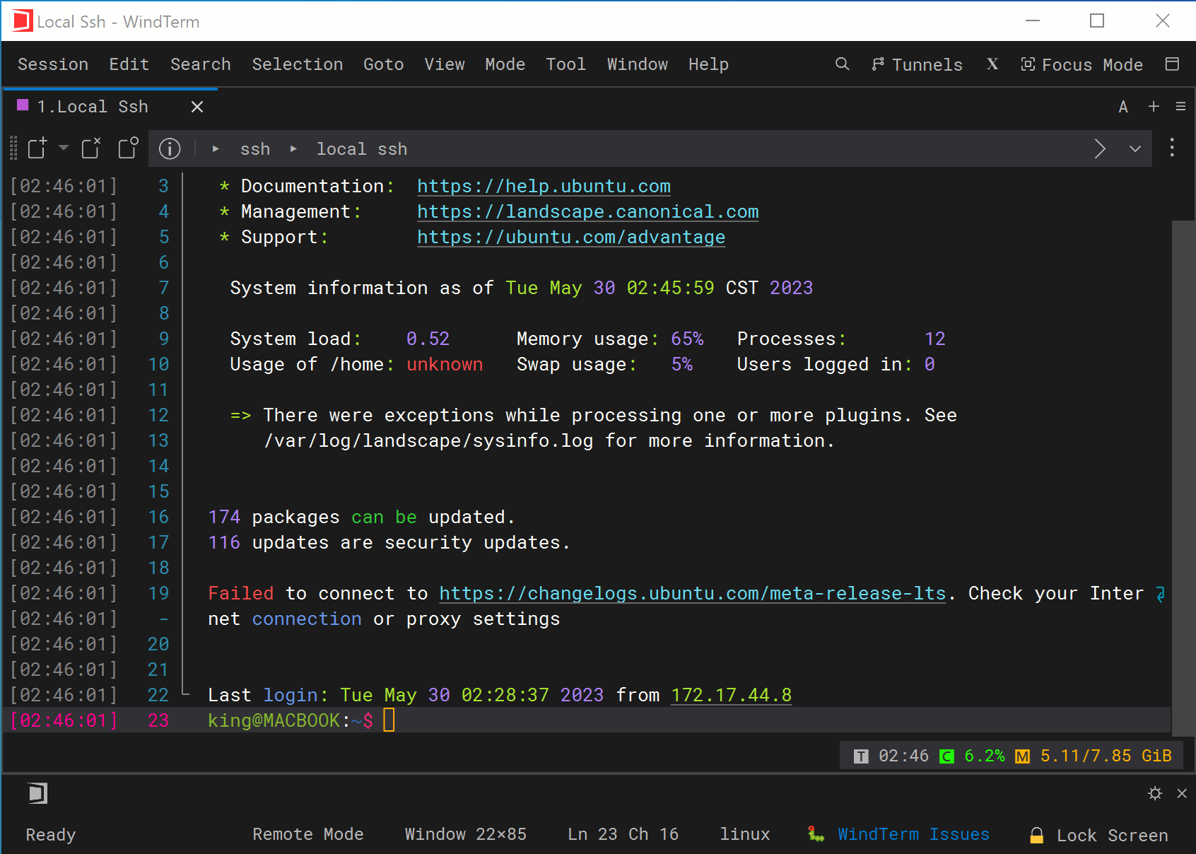
Task: Create a new session with the new tab icon
Action: pos(36,148)
